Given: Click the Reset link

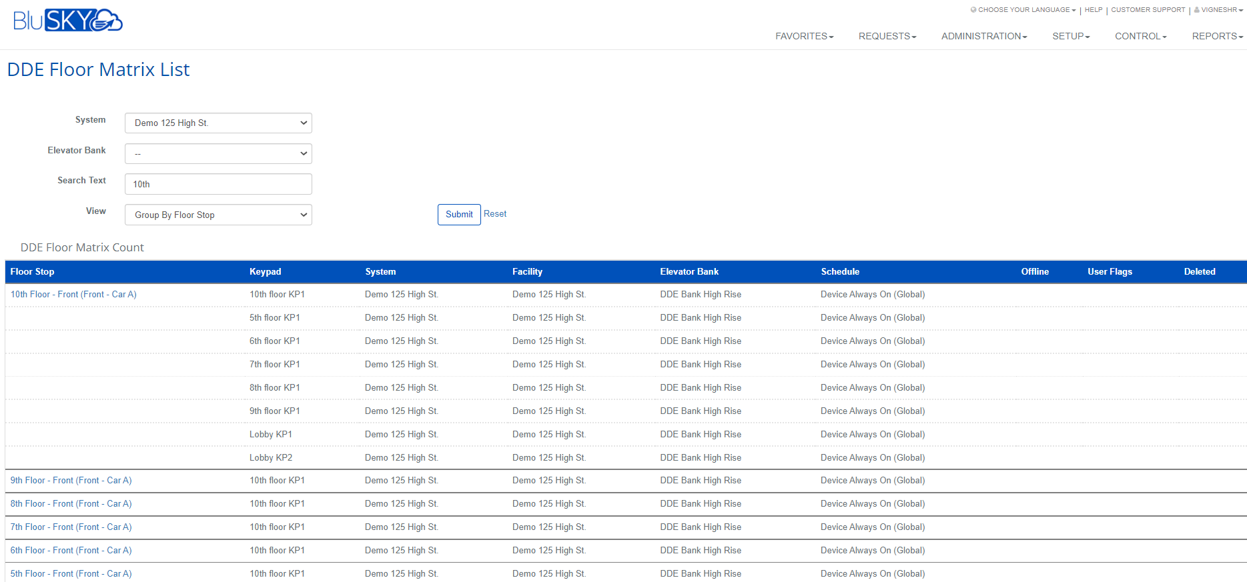Looking at the screenshot, I should 495,214.
